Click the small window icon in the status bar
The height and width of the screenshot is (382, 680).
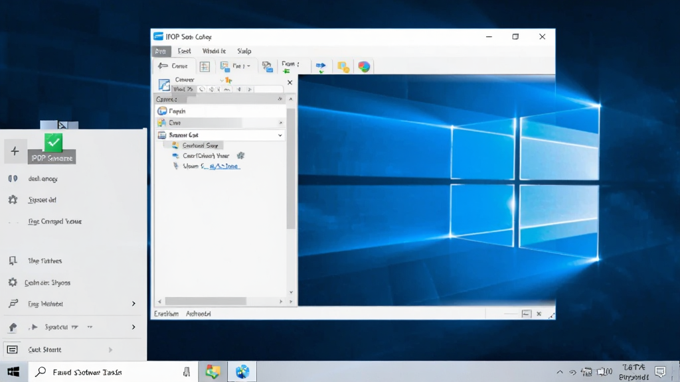526,314
